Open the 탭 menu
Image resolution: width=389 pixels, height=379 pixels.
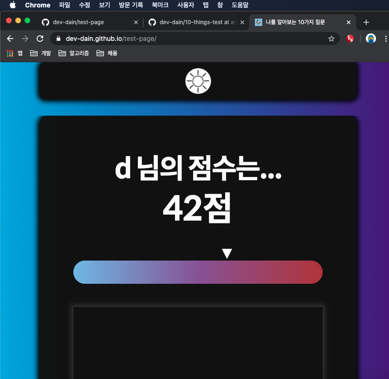tap(206, 5)
